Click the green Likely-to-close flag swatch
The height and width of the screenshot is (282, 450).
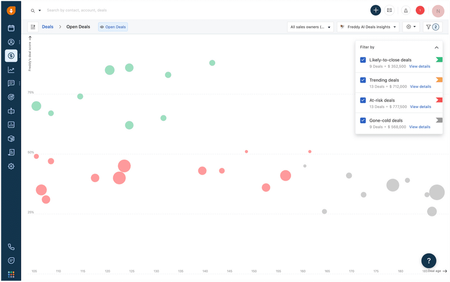439,59
